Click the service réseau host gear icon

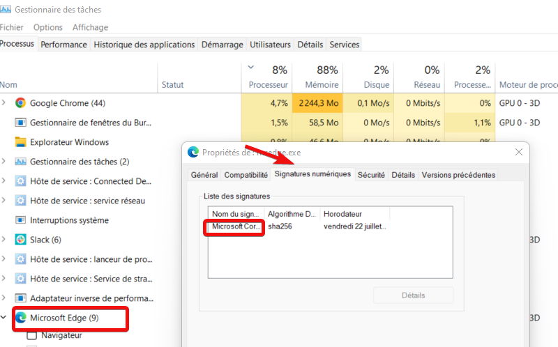(20, 201)
